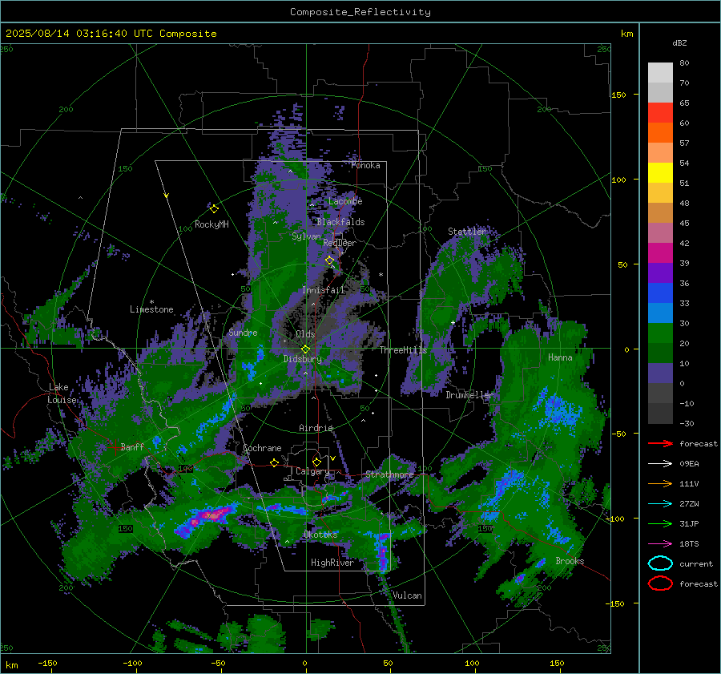Select the red forecast ellipse in the legend
The height and width of the screenshot is (674, 721).
pos(660,583)
